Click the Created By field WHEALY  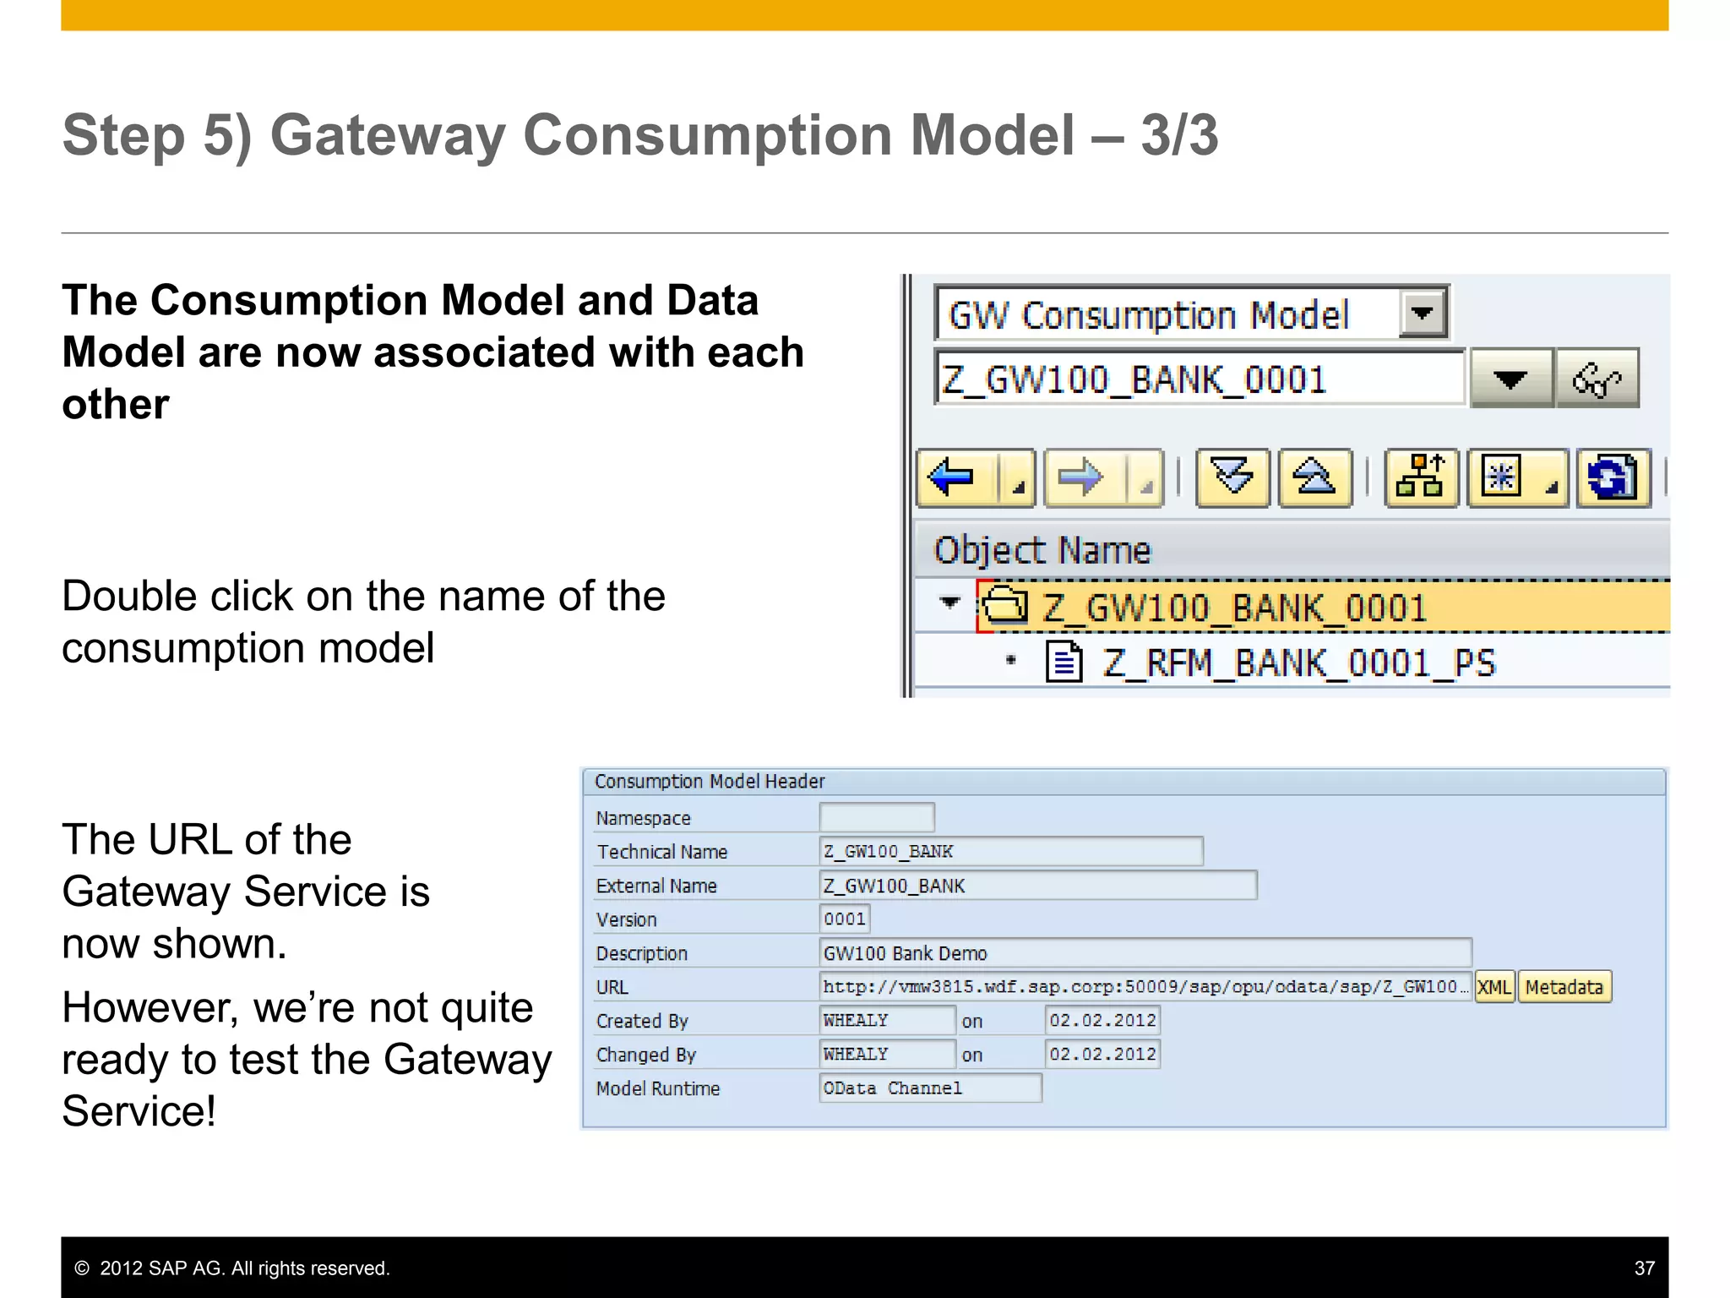pyautogui.click(x=888, y=1020)
